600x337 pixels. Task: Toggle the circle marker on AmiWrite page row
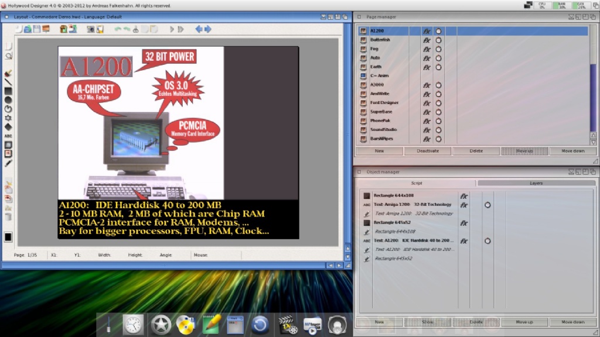438,94
